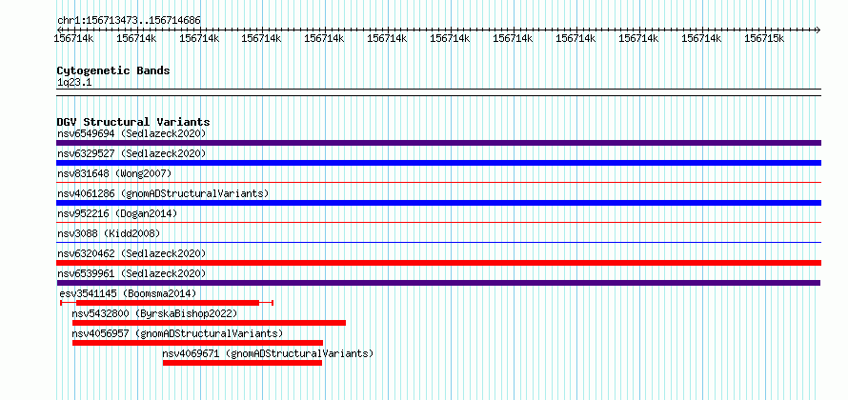Click variant label nsv6539961 (Sedlazeck2020)
This screenshot has height=400, width=848.
tap(131, 273)
